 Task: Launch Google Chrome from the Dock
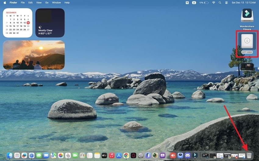click(x=126, y=156)
